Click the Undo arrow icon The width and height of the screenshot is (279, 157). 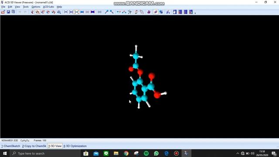[x=20, y=12]
